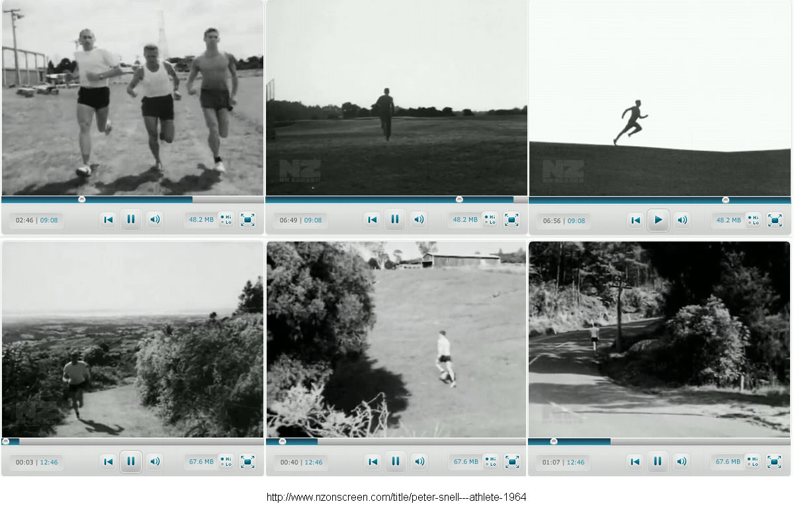
Task: Pause the field runner video at 00:40
Action: click(x=394, y=462)
